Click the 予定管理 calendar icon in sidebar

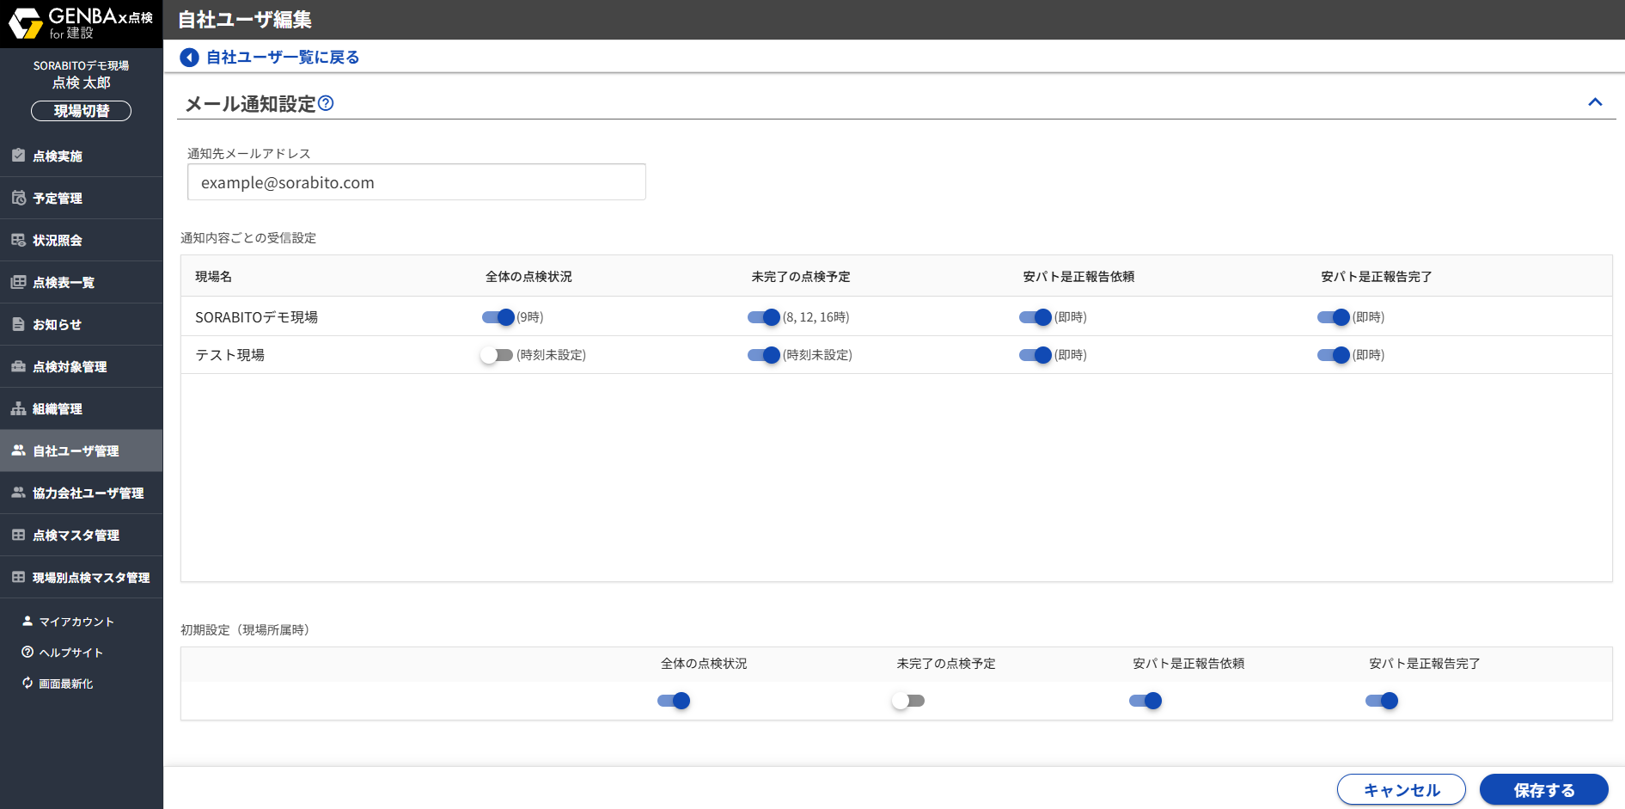18,198
